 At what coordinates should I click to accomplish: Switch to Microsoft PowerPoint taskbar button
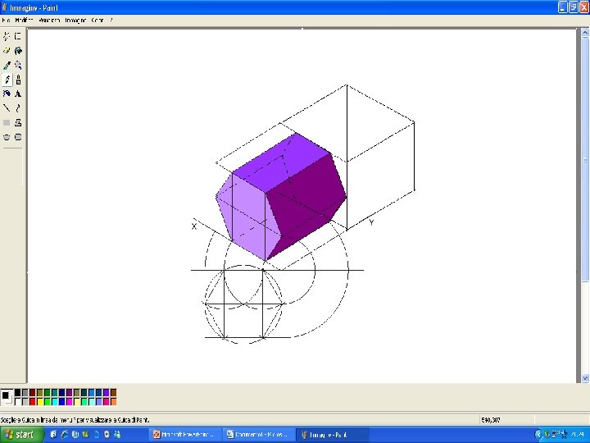click(x=184, y=435)
